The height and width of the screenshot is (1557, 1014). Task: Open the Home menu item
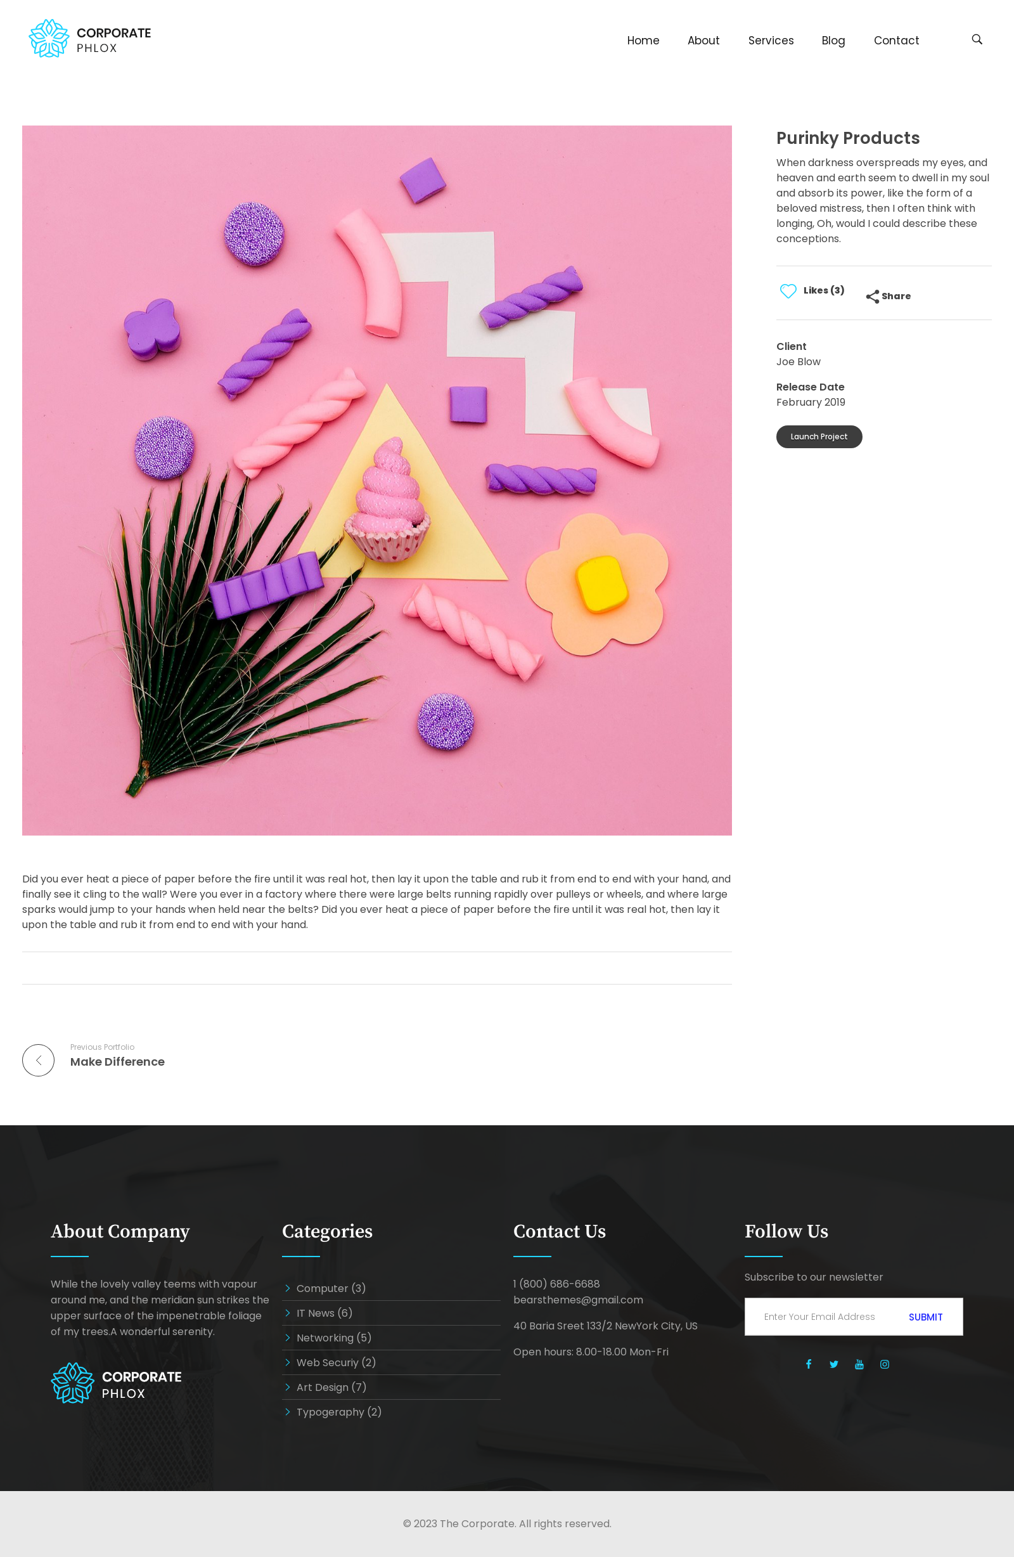coord(643,41)
